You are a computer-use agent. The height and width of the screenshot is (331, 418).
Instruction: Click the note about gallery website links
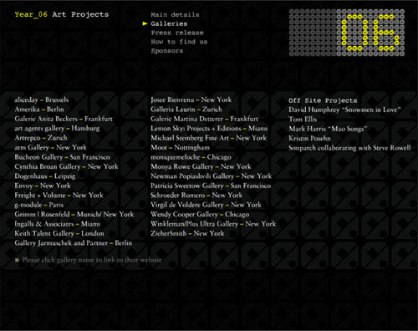coord(88,260)
